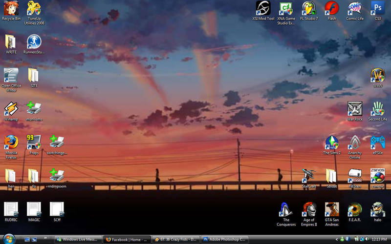Image resolution: width=391 pixels, height=244 pixels.
Task: Launch XSI Mod Tool shortcut
Action: click(x=263, y=11)
